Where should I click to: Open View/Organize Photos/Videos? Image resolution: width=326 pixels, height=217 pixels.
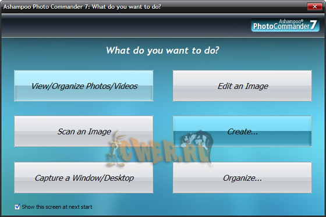click(84, 86)
